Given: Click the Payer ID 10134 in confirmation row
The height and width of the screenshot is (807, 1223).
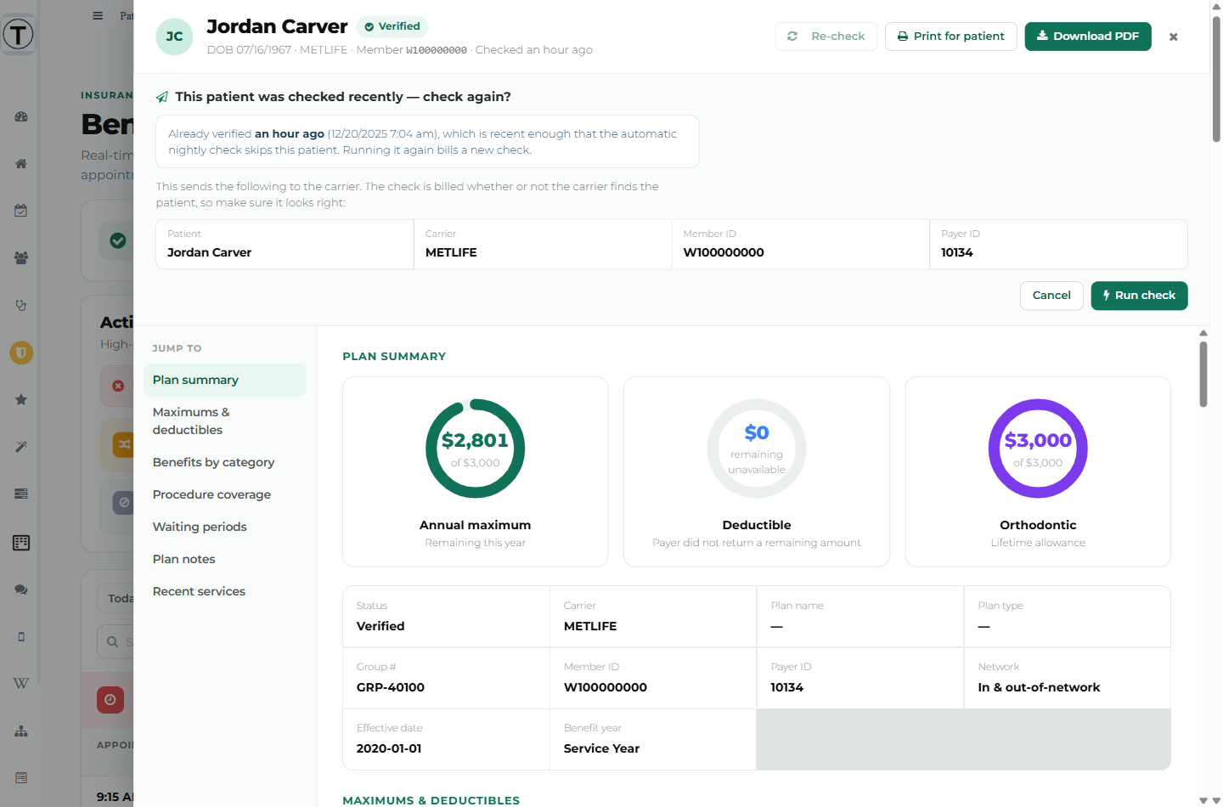Looking at the screenshot, I should 957,252.
